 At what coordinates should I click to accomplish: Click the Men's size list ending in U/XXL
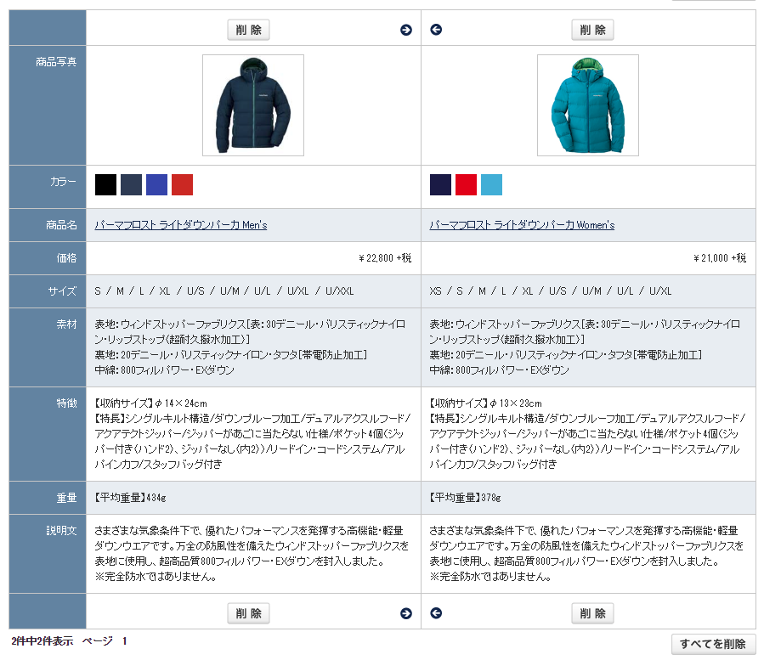pyautogui.click(x=224, y=291)
